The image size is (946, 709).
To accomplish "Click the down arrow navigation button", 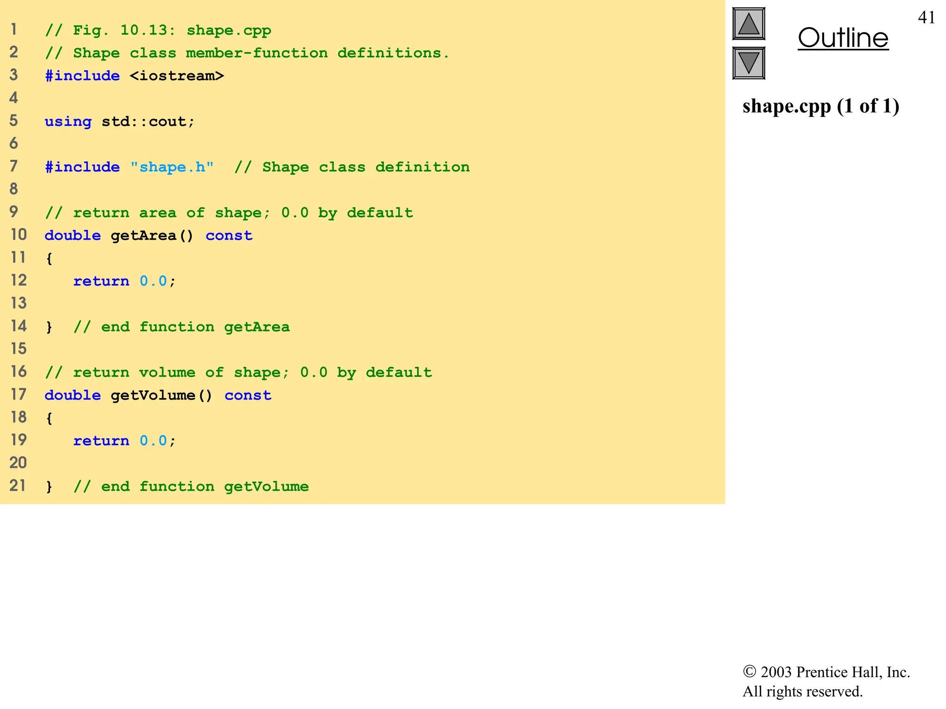I will (748, 63).
